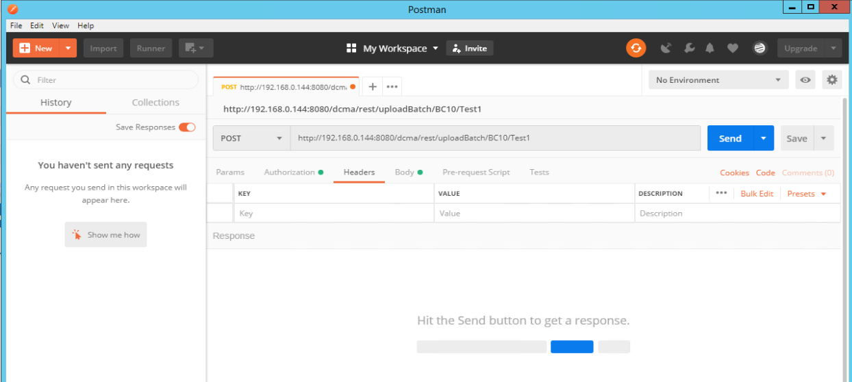Open environment quick look eye icon

[x=805, y=80]
